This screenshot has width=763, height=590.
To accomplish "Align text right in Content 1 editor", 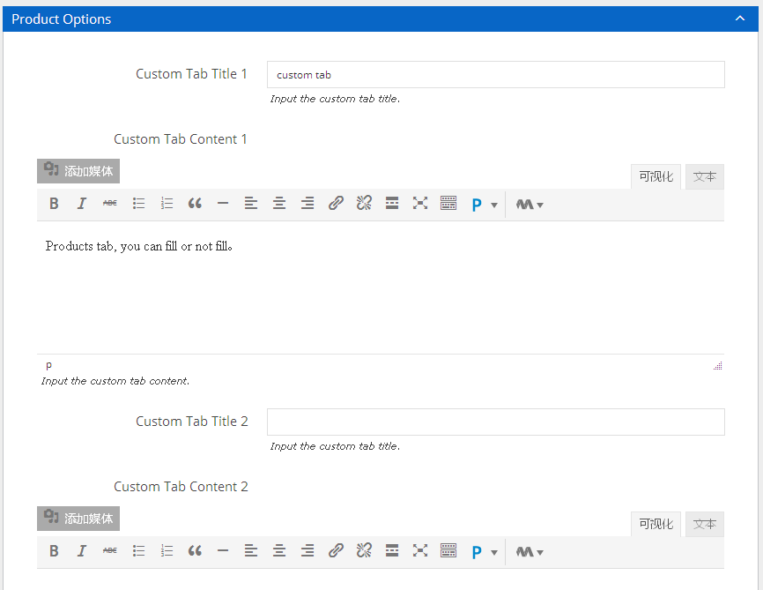I will point(307,204).
